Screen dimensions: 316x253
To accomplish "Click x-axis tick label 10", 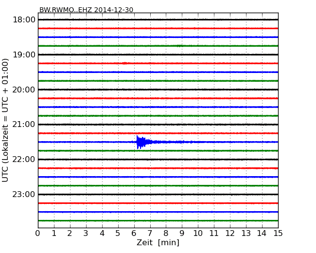I will point(198,233).
